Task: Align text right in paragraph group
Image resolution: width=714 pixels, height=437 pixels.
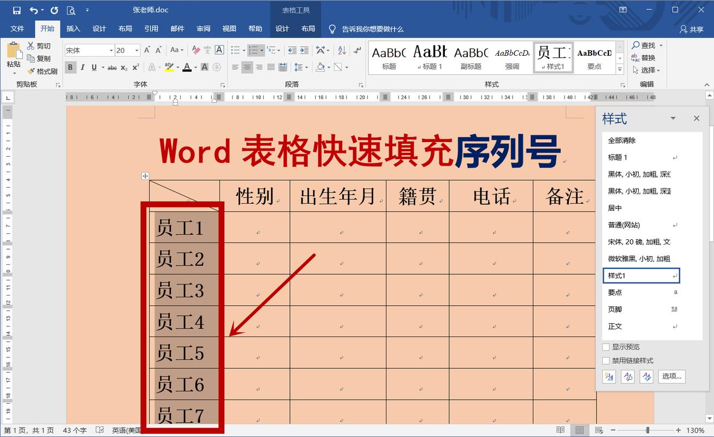Action: tap(259, 67)
